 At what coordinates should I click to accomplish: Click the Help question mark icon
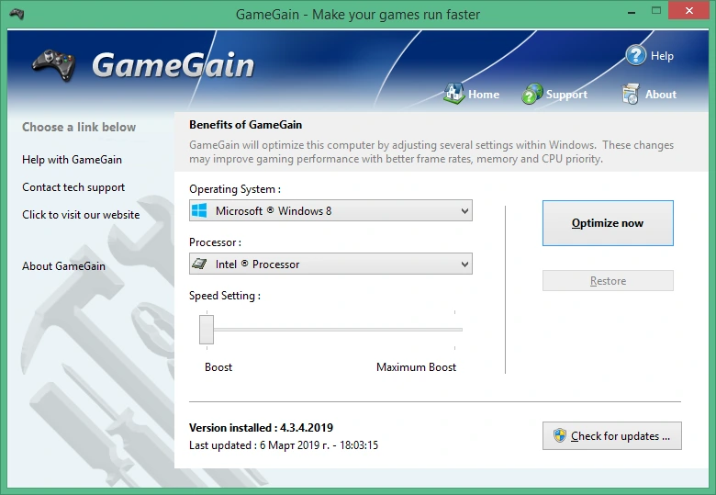coord(635,56)
